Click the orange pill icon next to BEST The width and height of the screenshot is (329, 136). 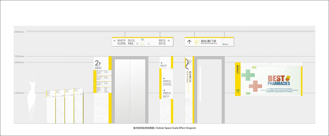[288, 78]
